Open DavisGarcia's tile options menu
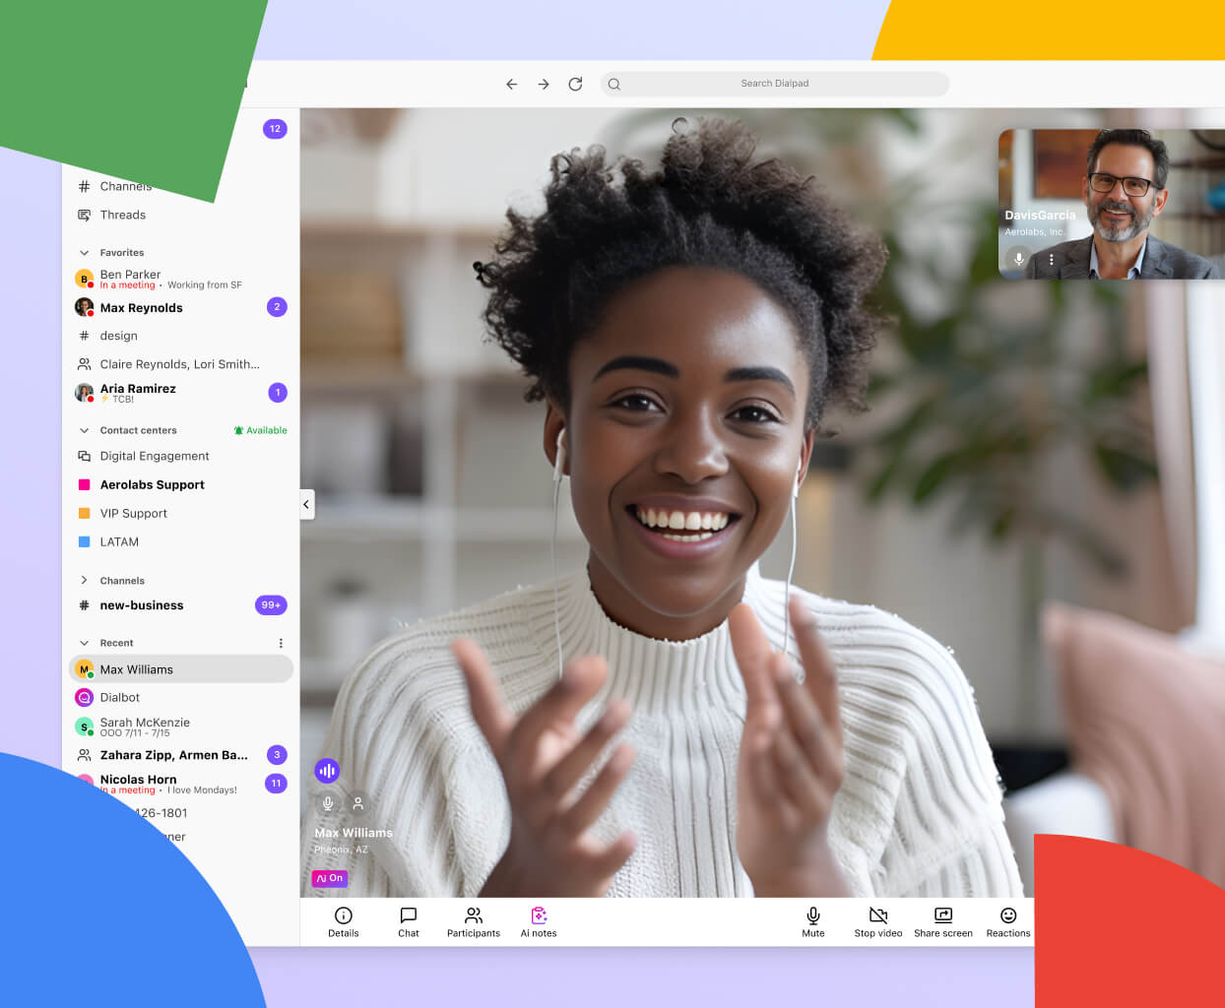This screenshot has height=1008, width=1225. coord(1052,259)
